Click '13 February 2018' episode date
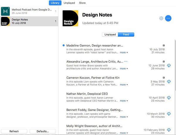Viewport: 176px width, 135px height. [x=154, y=130]
